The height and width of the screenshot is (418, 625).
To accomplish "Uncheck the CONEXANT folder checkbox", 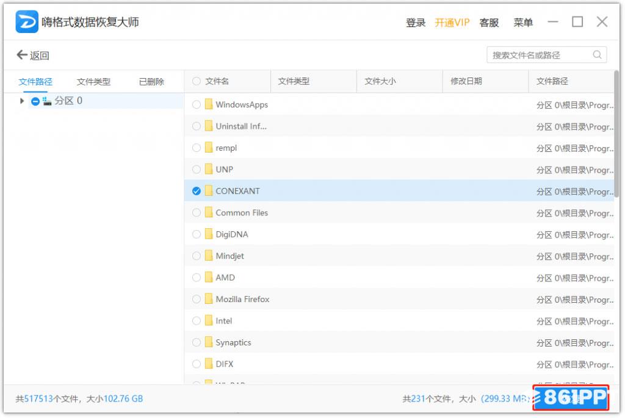I will (x=196, y=191).
